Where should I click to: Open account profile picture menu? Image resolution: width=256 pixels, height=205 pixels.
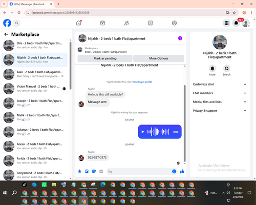pyautogui.click(x=246, y=23)
